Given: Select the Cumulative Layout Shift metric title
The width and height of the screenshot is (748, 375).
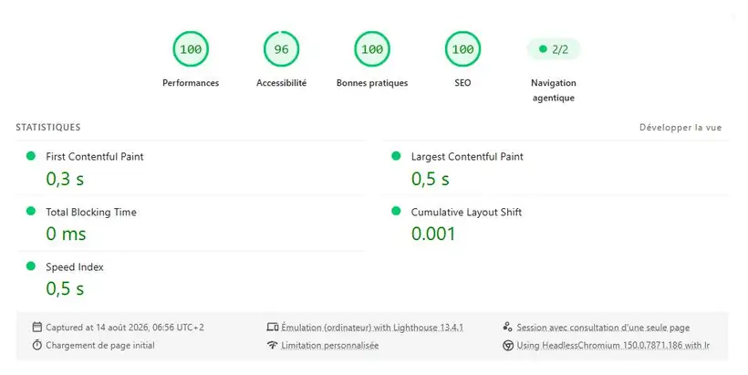Looking at the screenshot, I should pos(466,212).
